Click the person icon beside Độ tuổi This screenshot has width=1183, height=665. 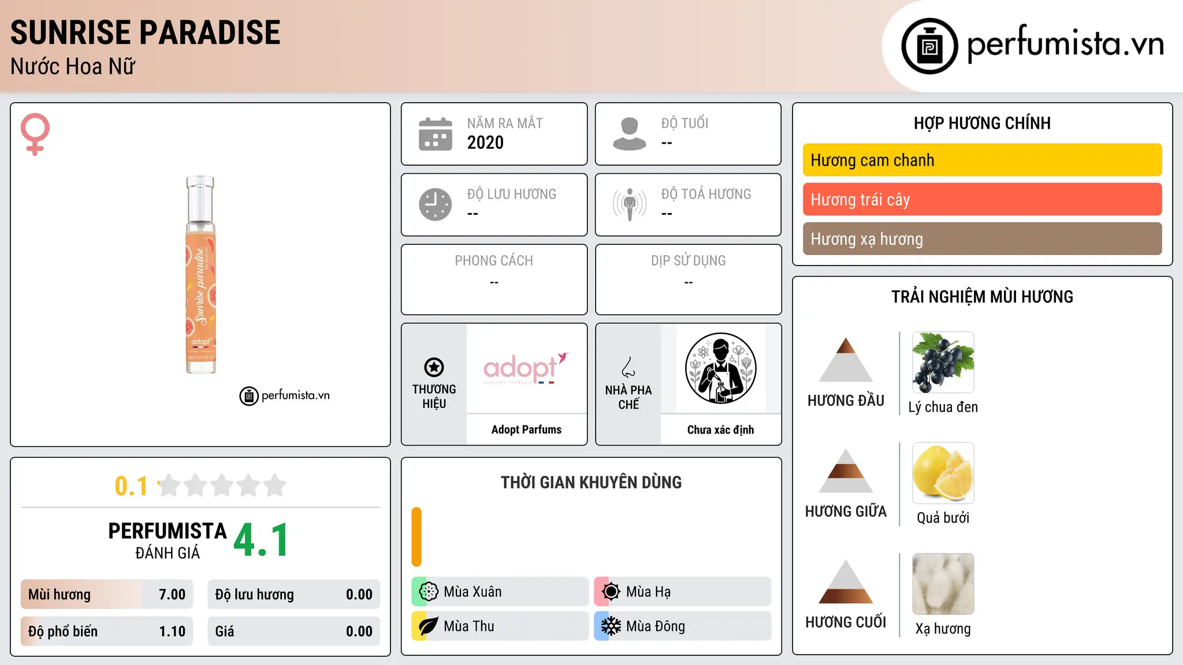point(630,134)
